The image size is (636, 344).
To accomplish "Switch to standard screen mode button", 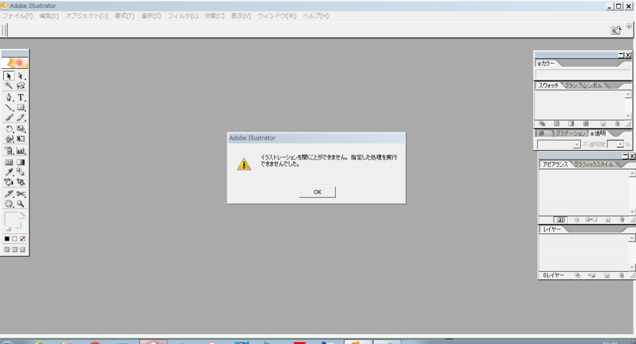I will (7, 249).
